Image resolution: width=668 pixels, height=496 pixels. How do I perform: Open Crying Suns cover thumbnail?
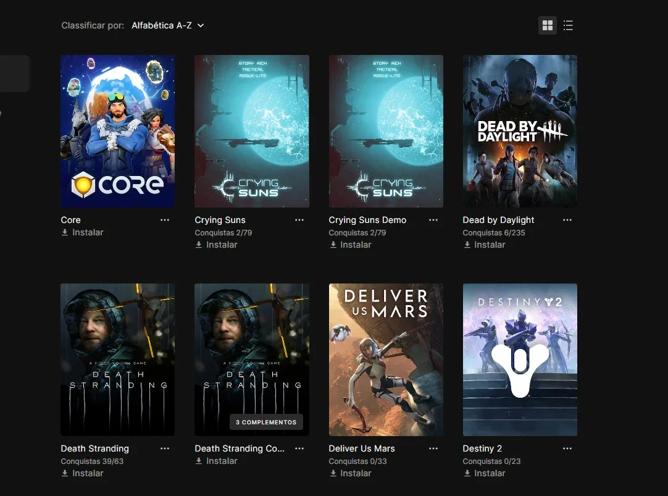point(252,131)
